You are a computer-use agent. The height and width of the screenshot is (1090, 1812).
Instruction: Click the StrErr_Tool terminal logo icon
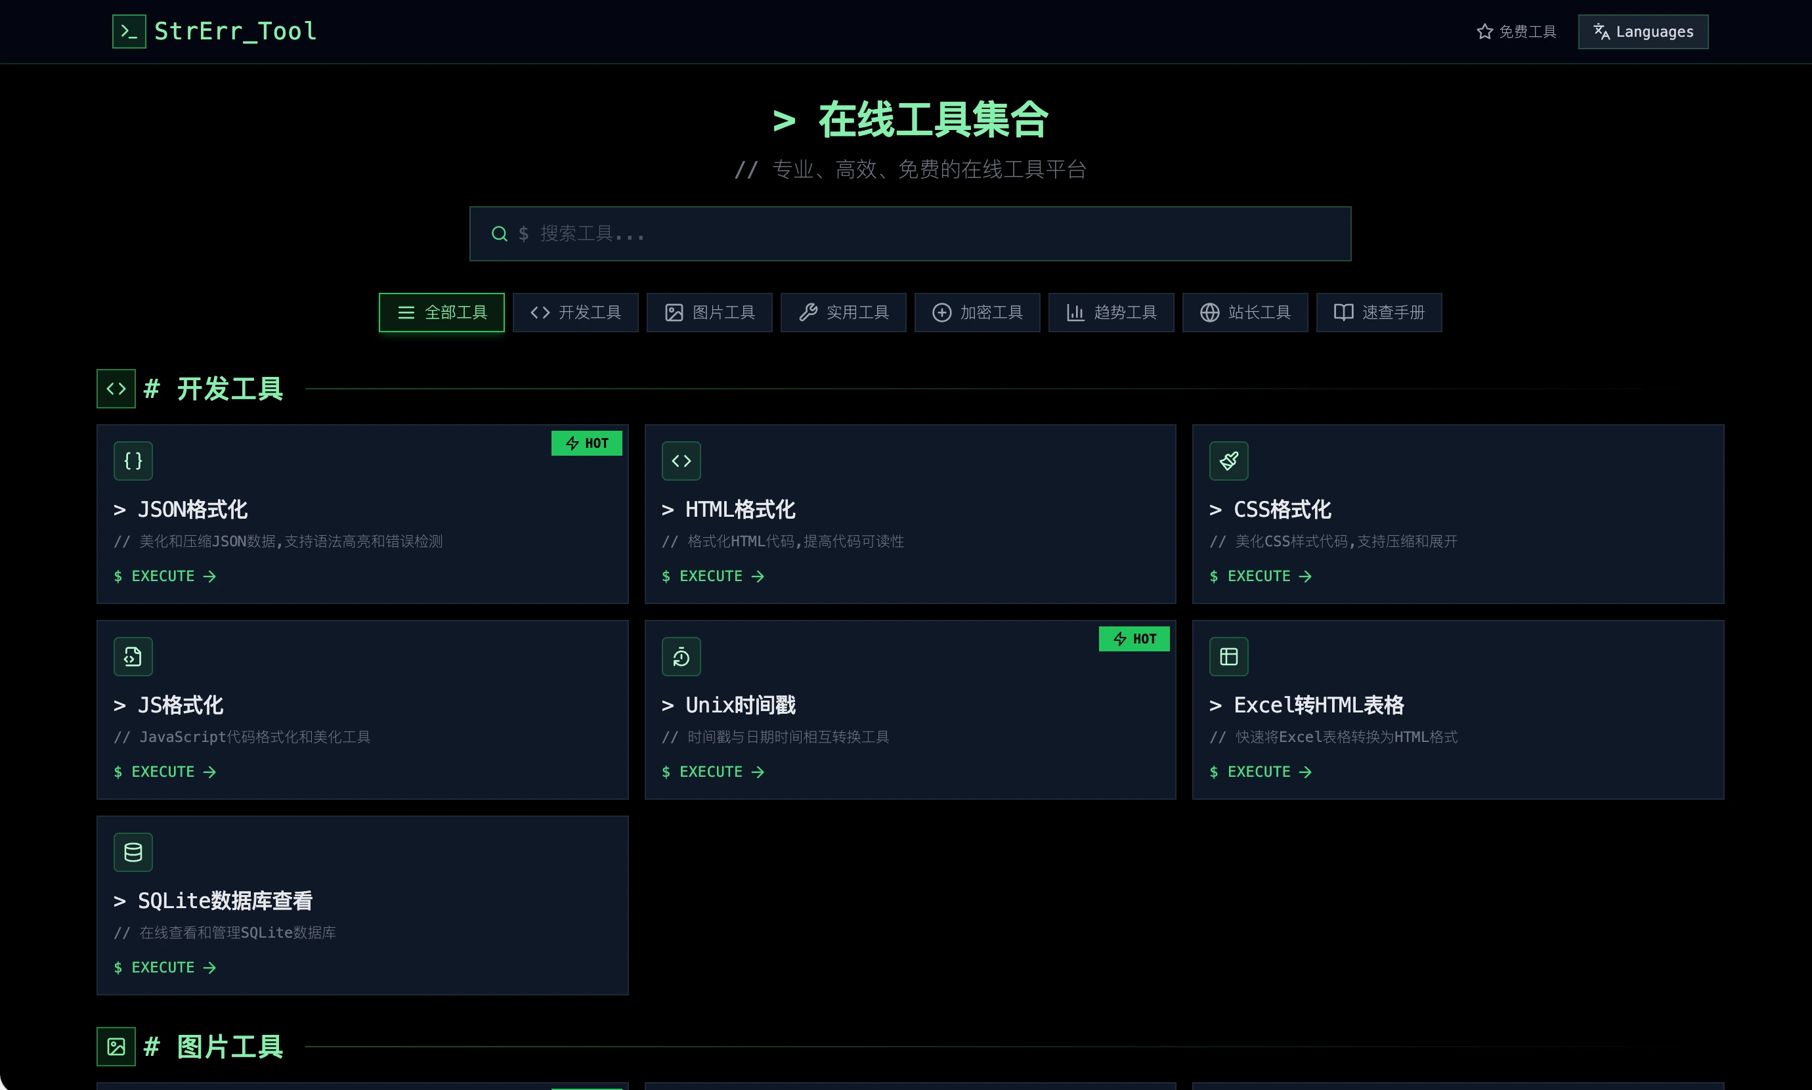[129, 32]
